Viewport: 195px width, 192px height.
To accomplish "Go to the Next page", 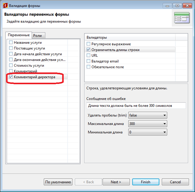I will coord(116,182).
